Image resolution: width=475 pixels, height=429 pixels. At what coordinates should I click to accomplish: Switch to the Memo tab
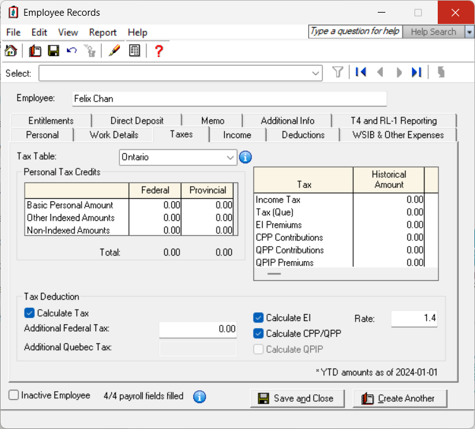point(213,120)
